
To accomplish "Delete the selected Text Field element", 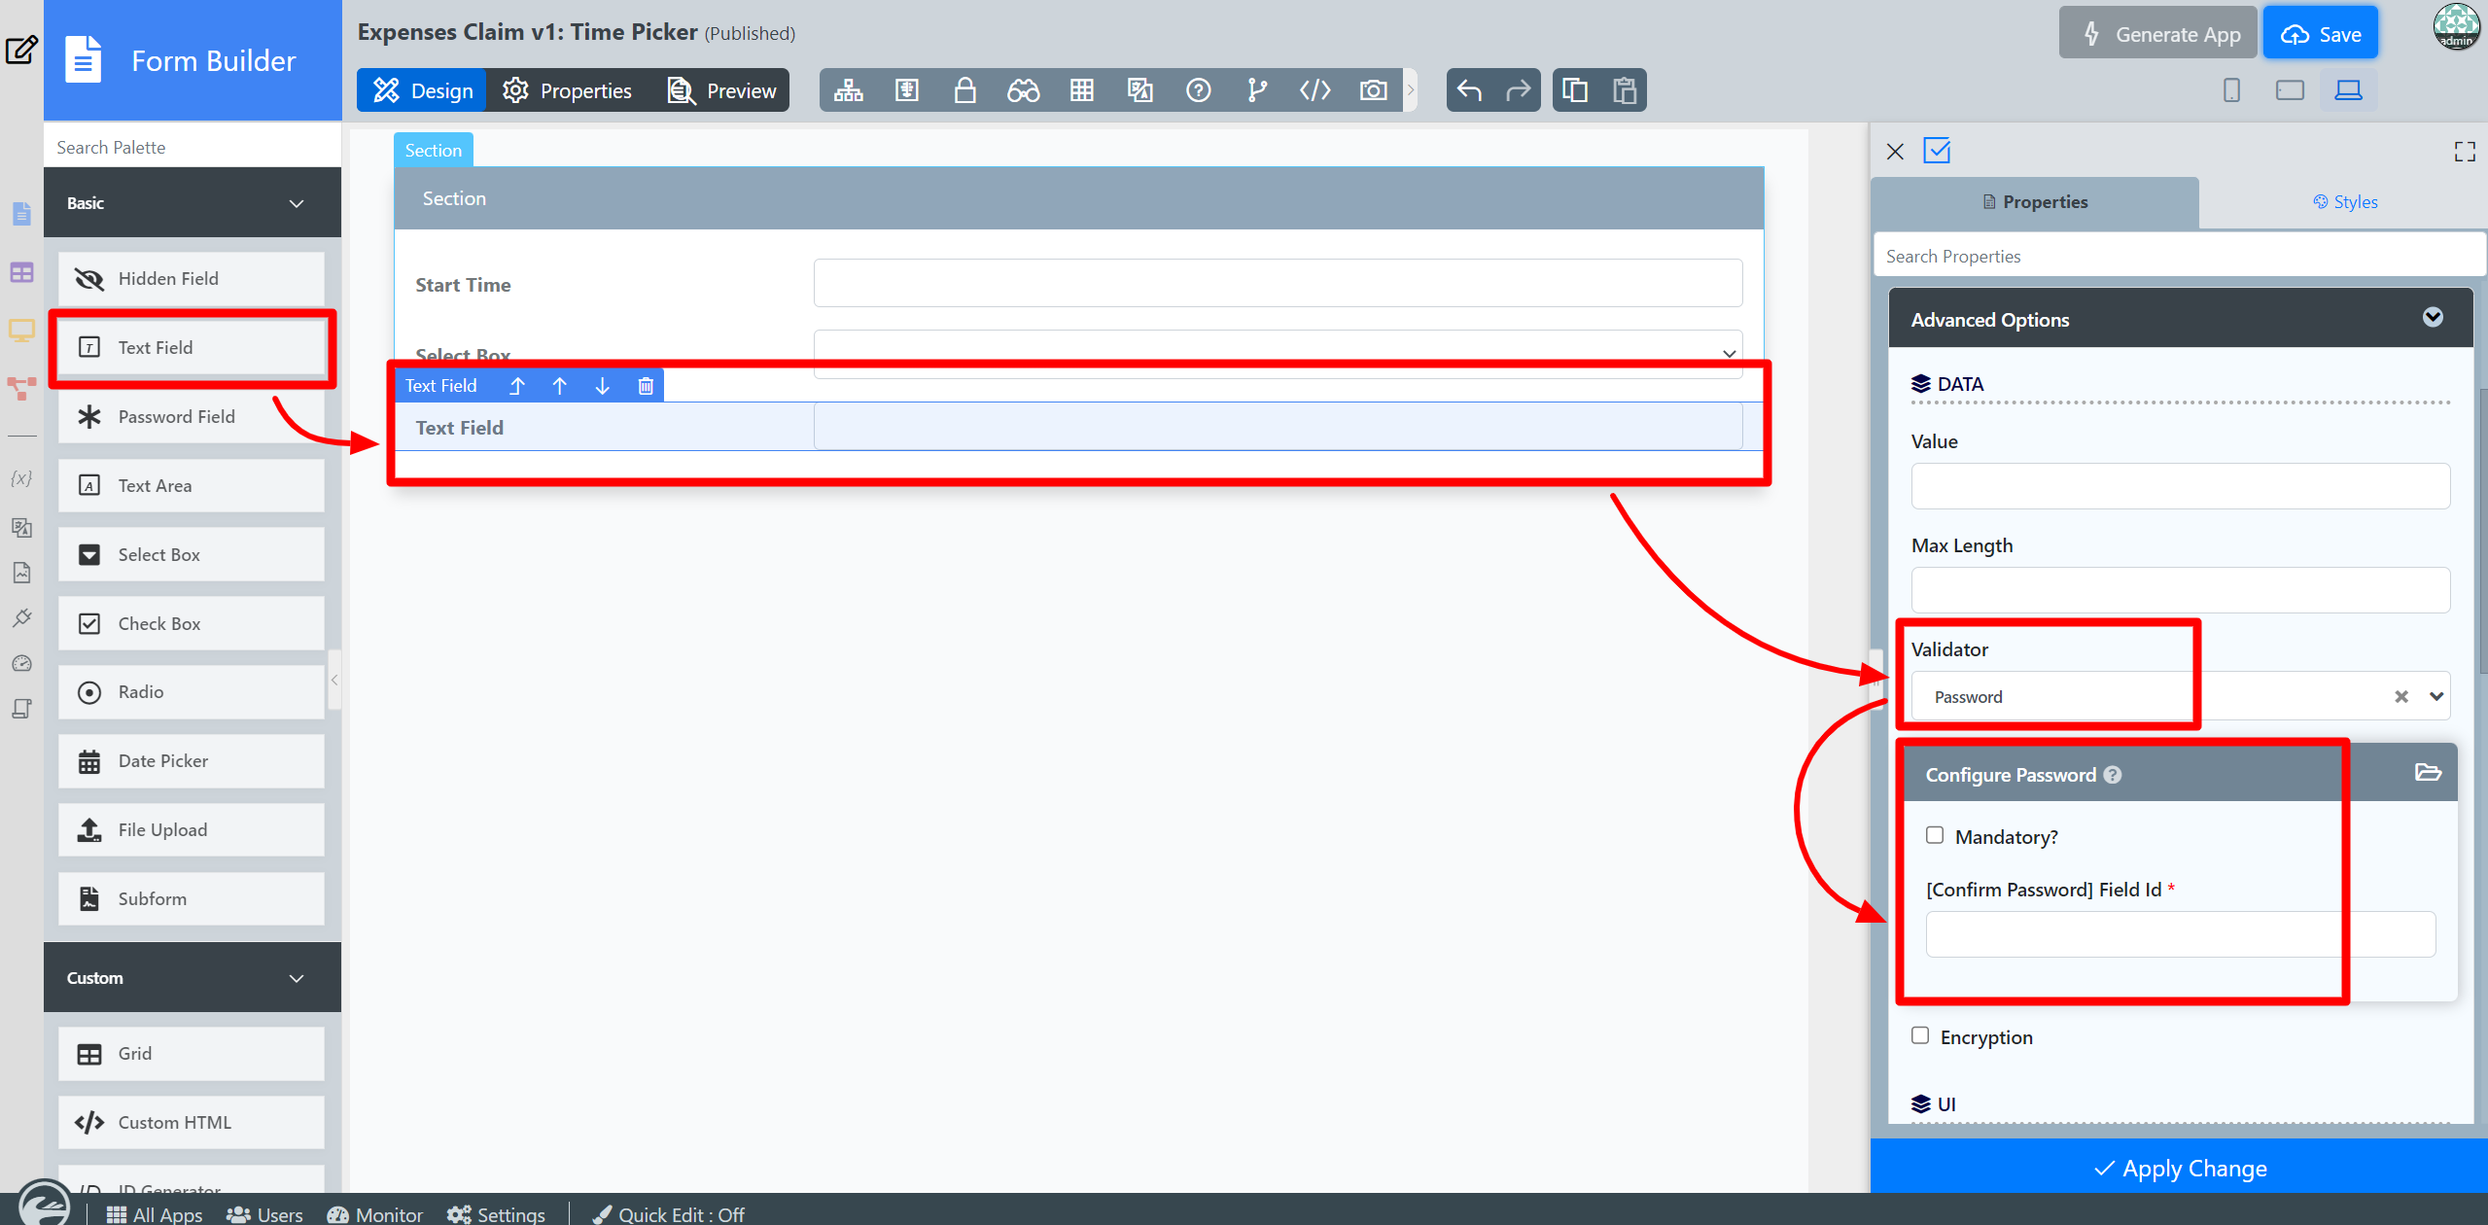I will pos(645,386).
